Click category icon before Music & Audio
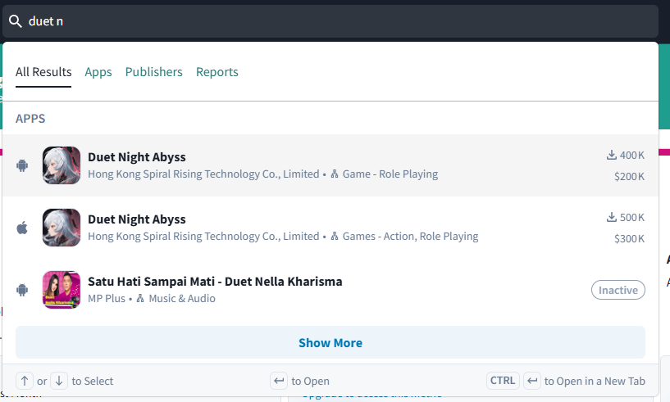670x402 pixels. [140, 299]
